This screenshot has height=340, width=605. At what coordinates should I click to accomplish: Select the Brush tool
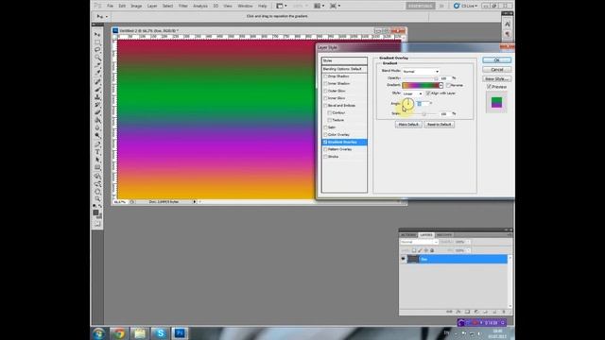tap(97, 90)
